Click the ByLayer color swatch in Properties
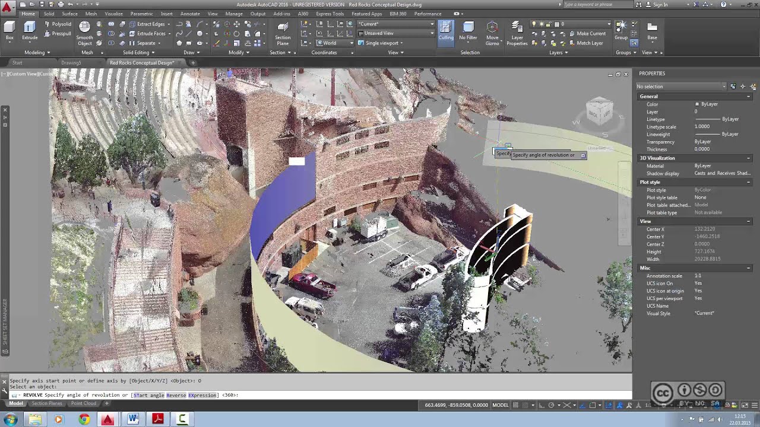 pos(697,104)
